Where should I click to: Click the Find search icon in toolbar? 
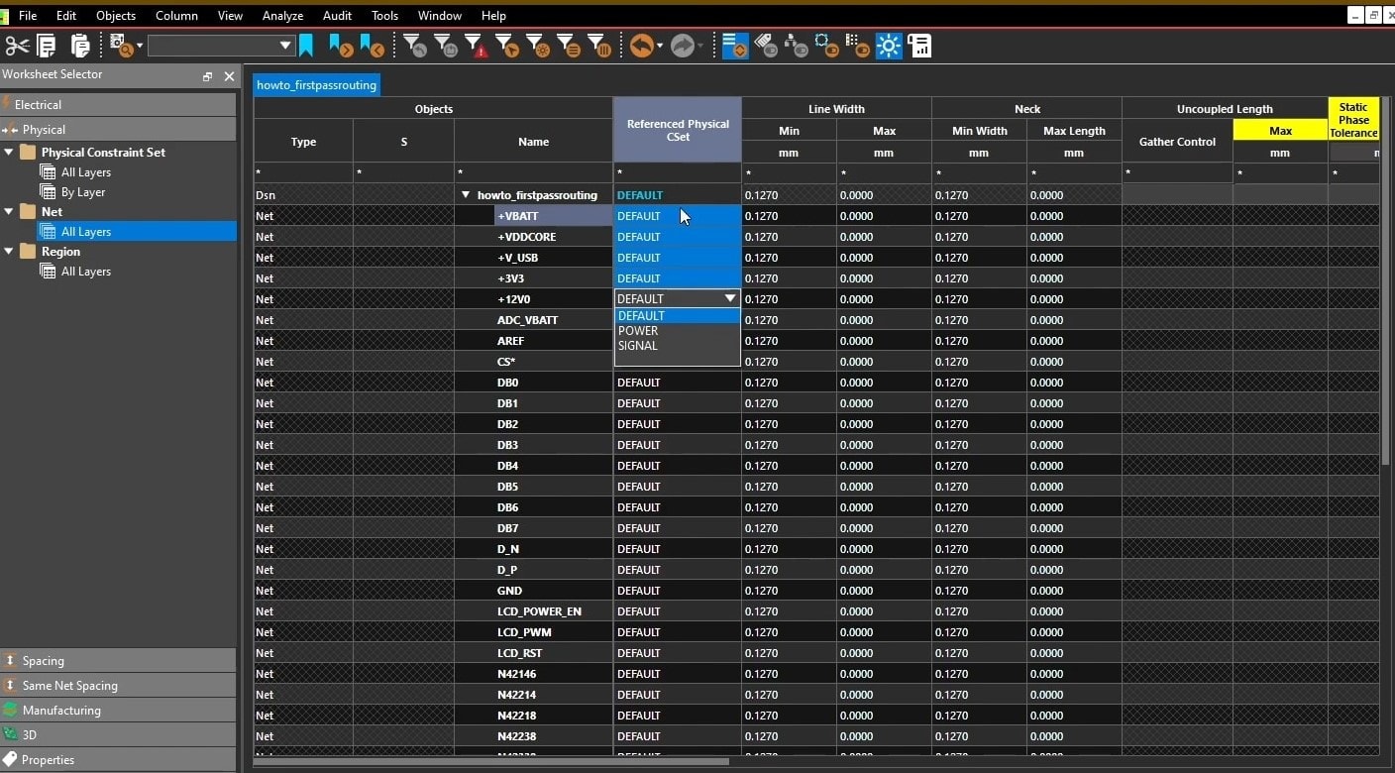tap(121, 45)
